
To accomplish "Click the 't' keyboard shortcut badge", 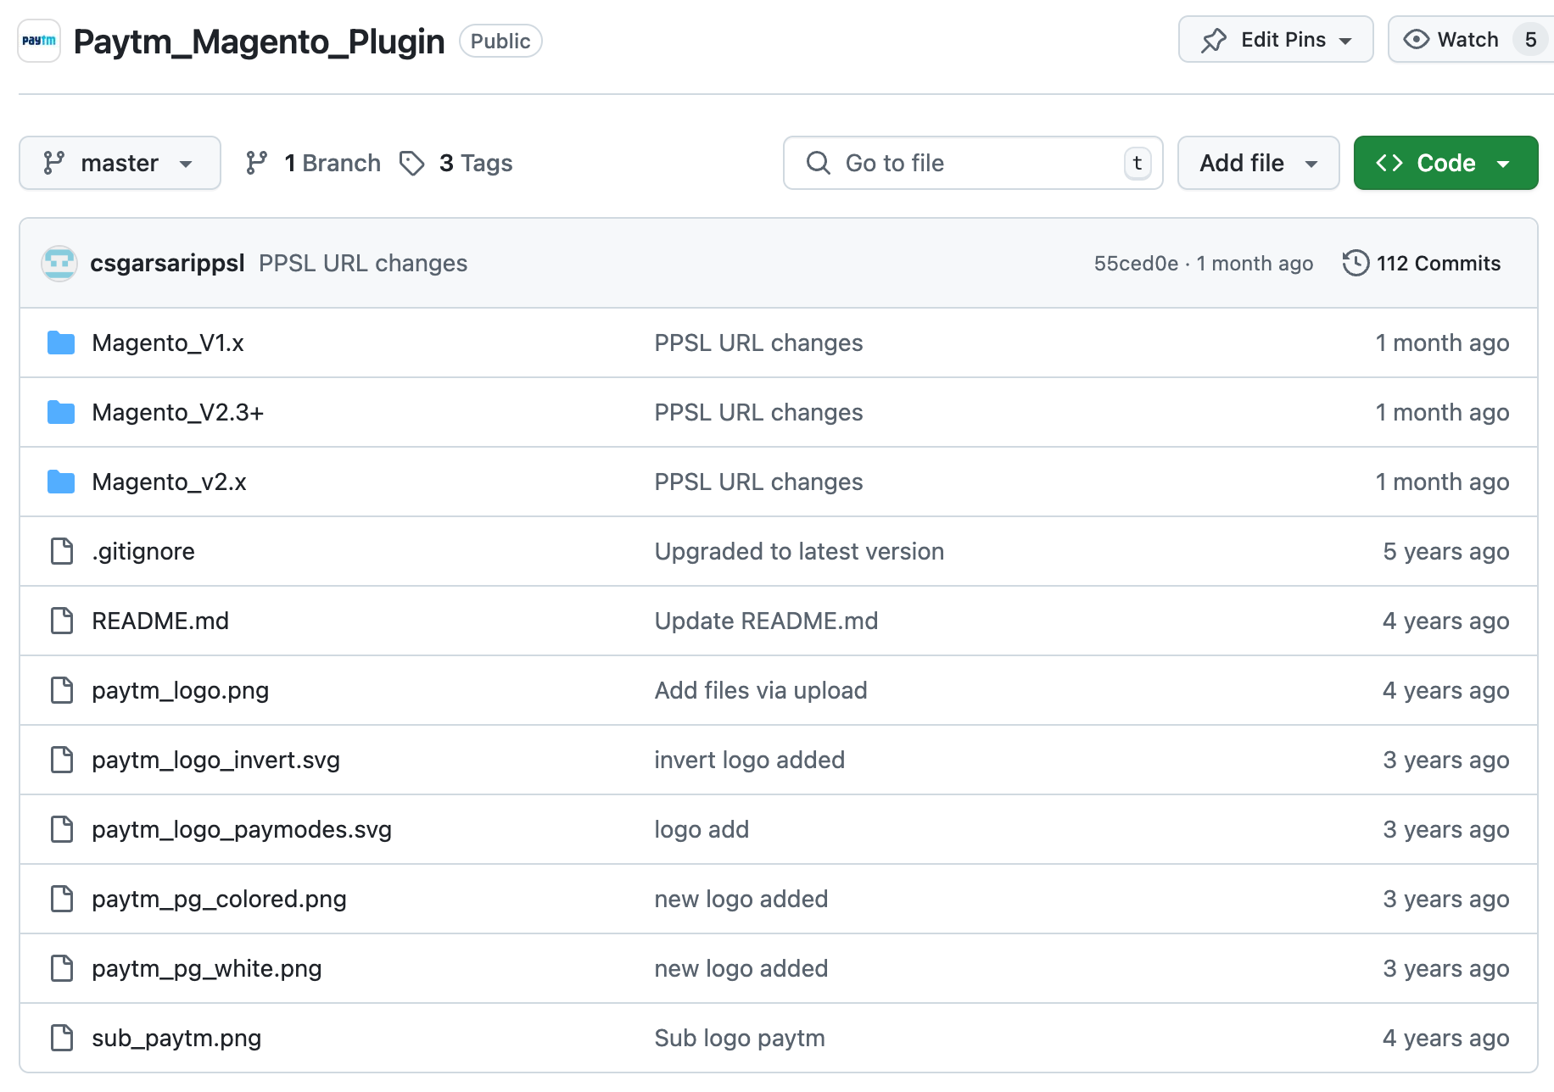I will click(1138, 163).
